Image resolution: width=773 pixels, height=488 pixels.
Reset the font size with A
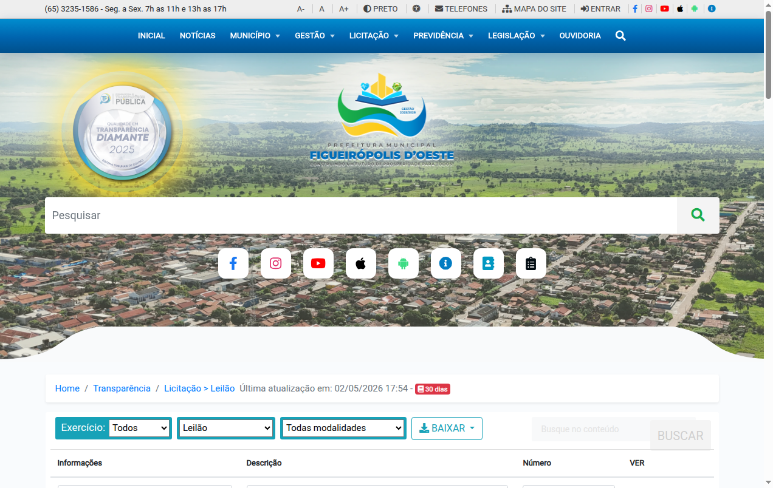coord(322,9)
